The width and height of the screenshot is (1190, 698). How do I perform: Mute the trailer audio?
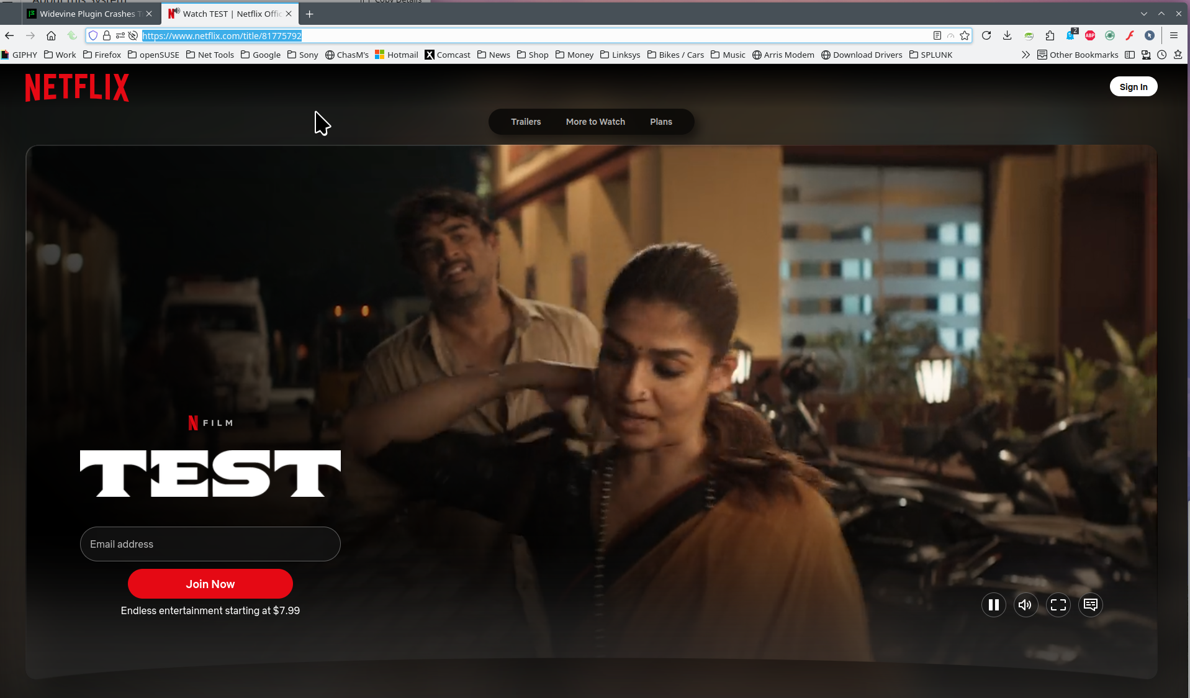1026,605
